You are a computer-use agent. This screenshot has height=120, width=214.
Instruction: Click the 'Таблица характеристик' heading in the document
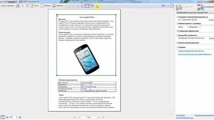click(x=68, y=80)
